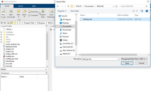
Task: Click the dialog's up arrow
Action: pyautogui.click(x=68, y=6)
